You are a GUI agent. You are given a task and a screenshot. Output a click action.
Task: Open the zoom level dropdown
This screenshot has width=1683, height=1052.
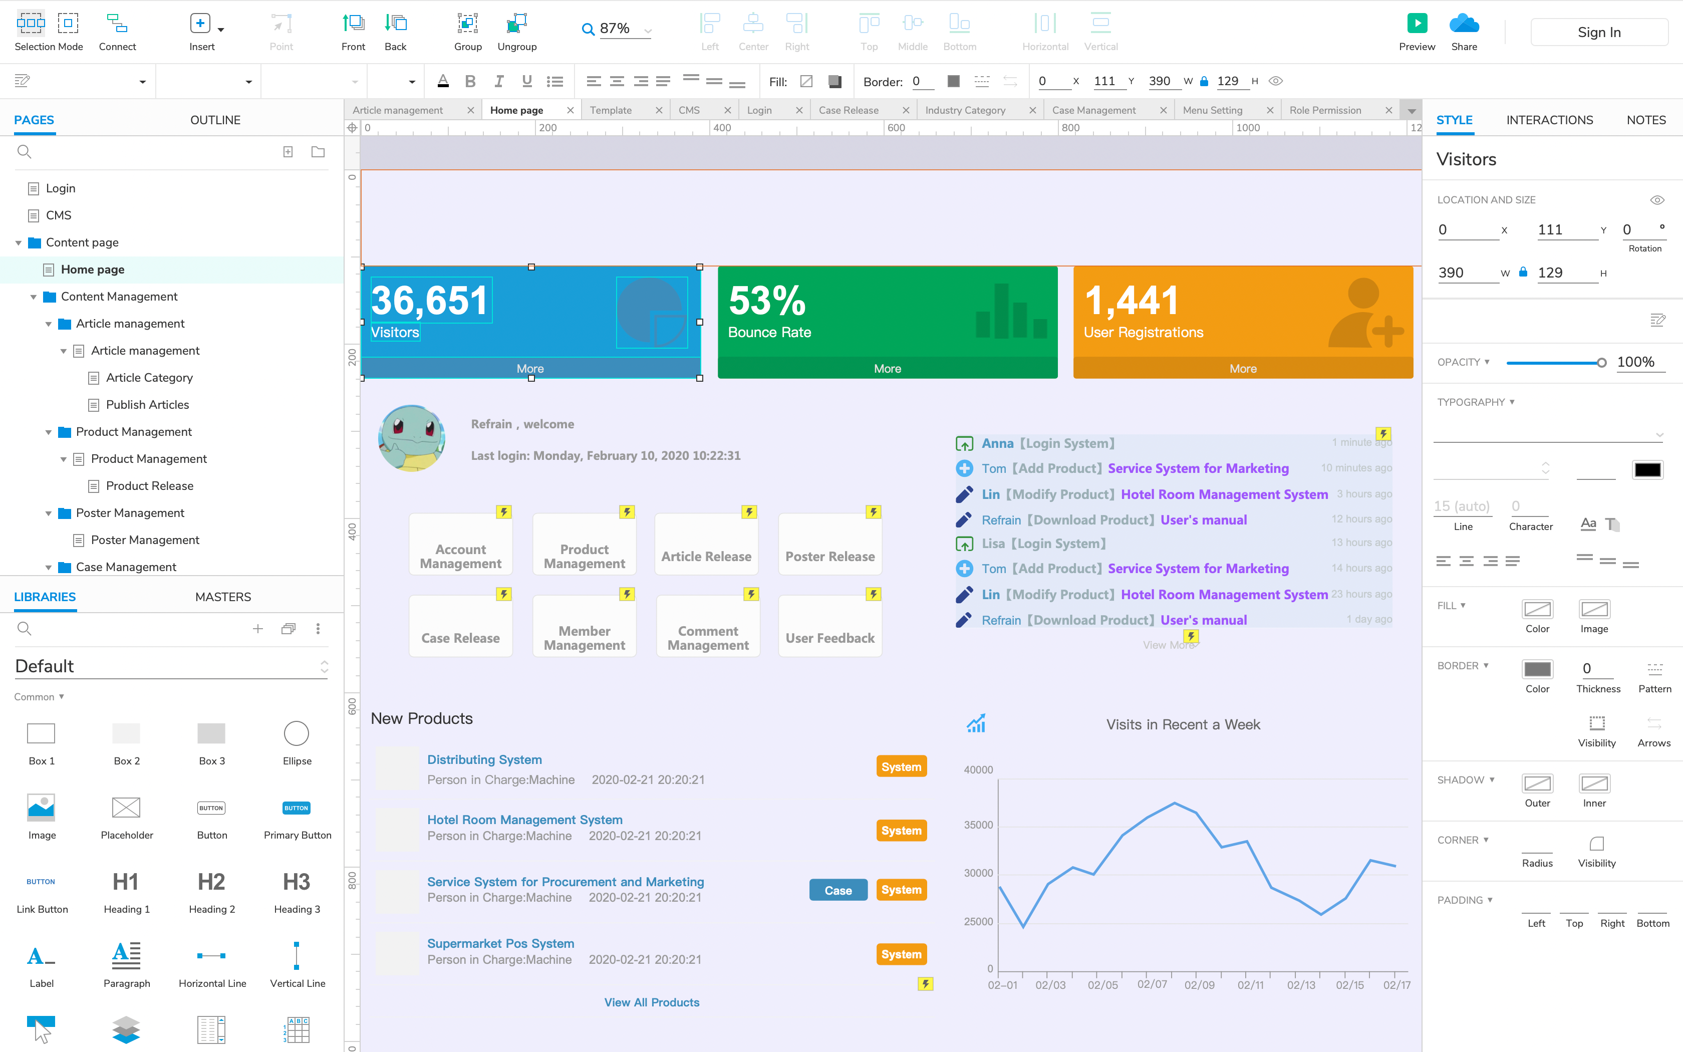648,31
